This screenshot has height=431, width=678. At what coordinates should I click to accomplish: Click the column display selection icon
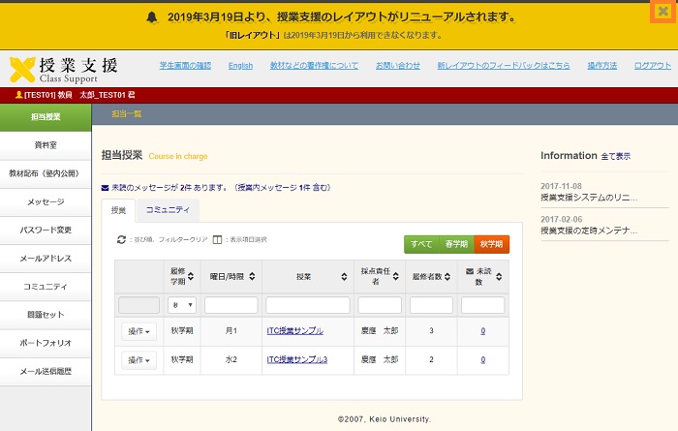[218, 239]
